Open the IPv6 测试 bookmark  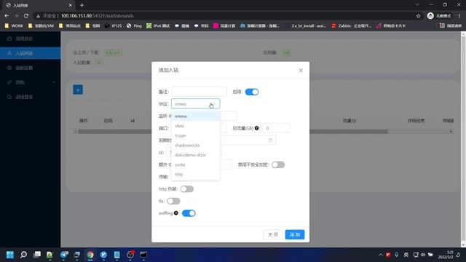[158, 26]
